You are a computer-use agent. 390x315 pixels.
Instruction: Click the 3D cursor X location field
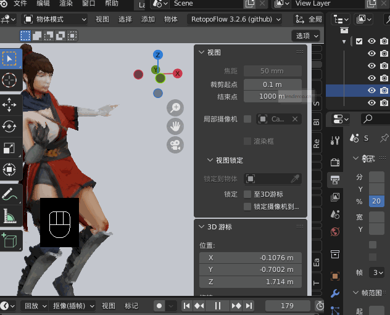point(251,258)
